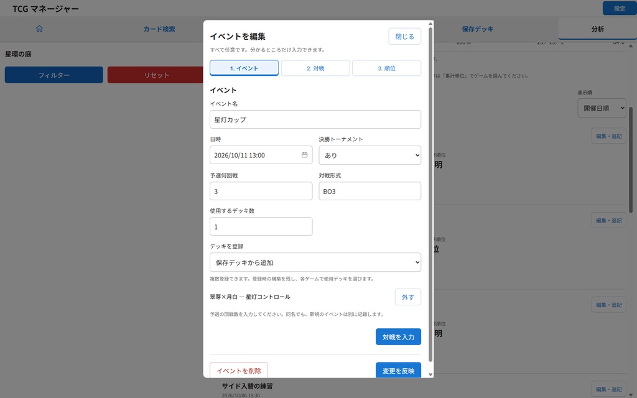
Task: Click the 変更を反映 button
Action: point(398,370)
